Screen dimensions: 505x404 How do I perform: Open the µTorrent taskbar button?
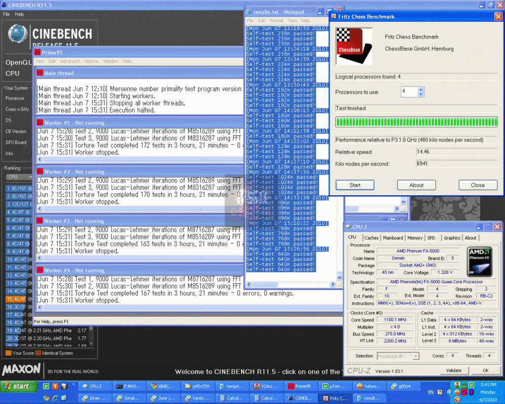335,386
